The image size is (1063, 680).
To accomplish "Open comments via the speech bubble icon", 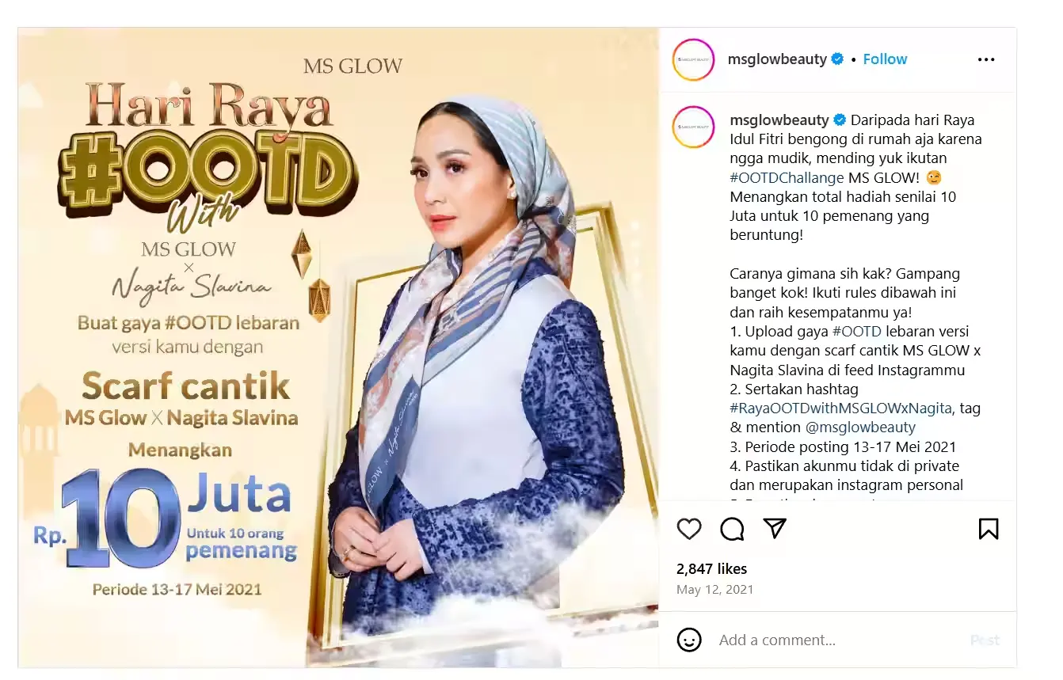I will tap(732, 529).
